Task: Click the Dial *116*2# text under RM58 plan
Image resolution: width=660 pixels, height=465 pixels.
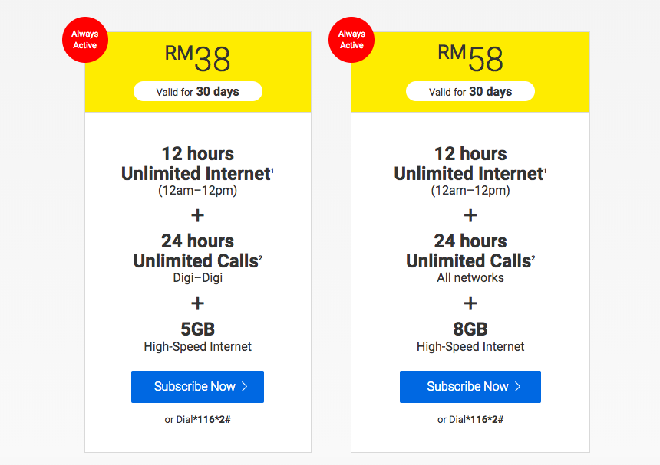Action: coord(470,419)
